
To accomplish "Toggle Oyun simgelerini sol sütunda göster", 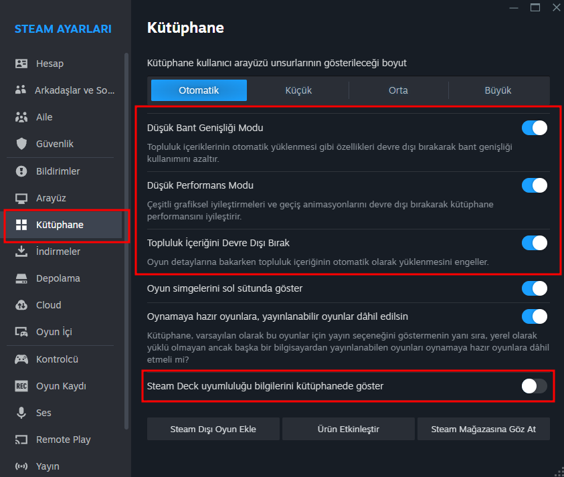I will point(535,288).
